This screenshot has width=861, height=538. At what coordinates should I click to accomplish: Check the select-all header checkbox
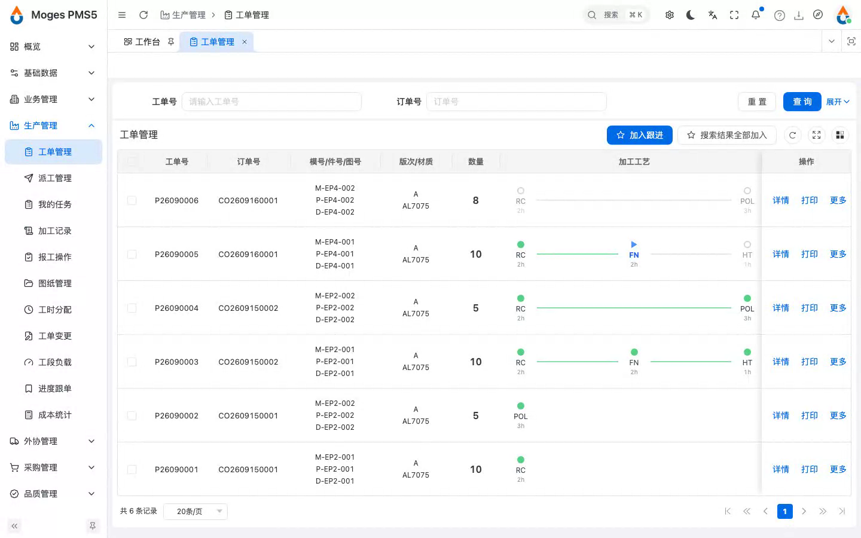click(132, 161)
